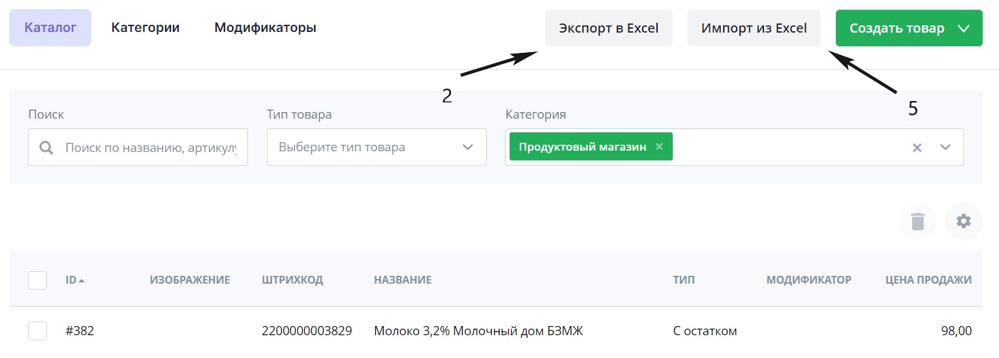Screen dimensions: 999x358
Task: Click Экспорт в Excel button
Action: [x=608, y=28]
